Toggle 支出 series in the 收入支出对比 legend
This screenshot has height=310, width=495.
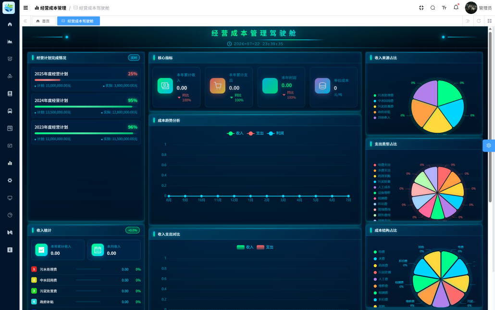[x=265, y=247]
